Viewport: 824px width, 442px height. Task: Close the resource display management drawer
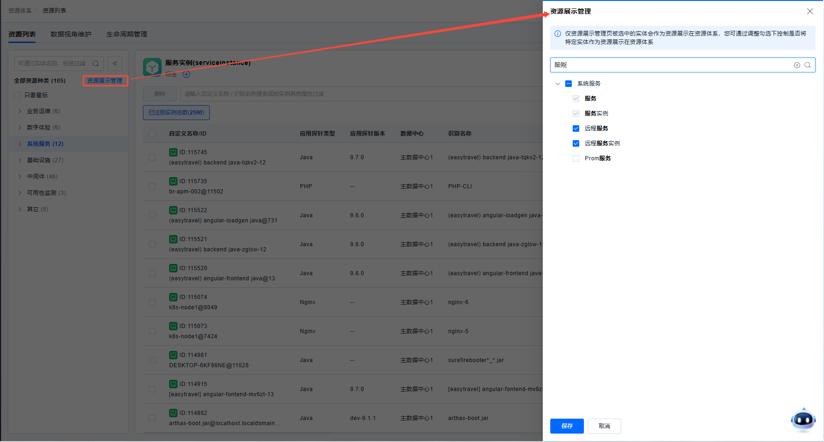(810, 11)
